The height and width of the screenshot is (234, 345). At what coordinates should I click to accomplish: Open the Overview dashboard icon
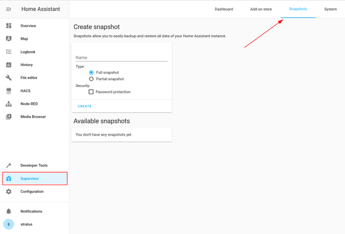click(9, 26)
